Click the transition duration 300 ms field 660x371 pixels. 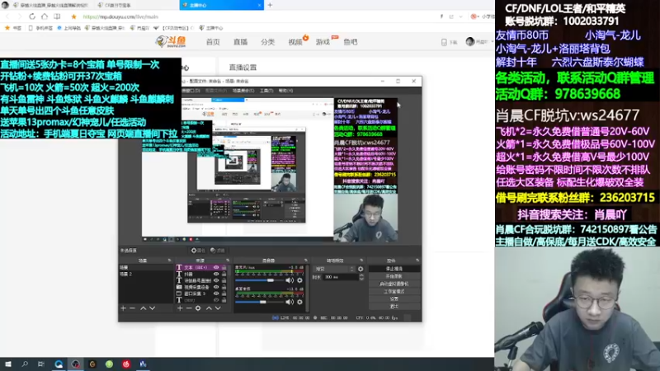(x=340, y=277)
